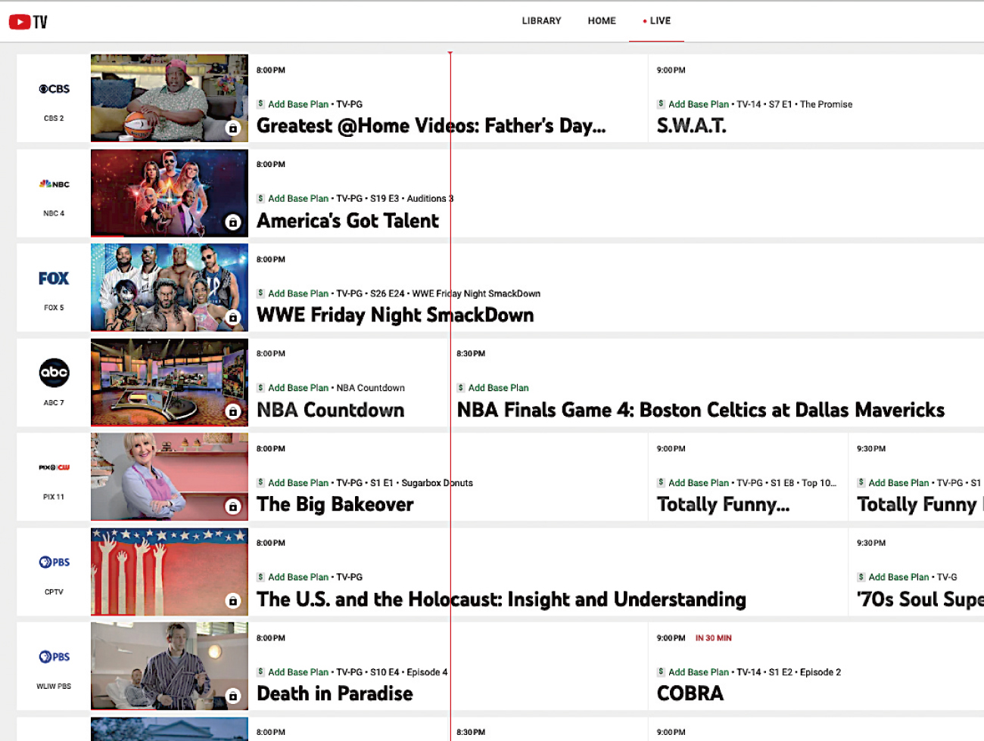Click the YouTube TV logo

(28, 22)
